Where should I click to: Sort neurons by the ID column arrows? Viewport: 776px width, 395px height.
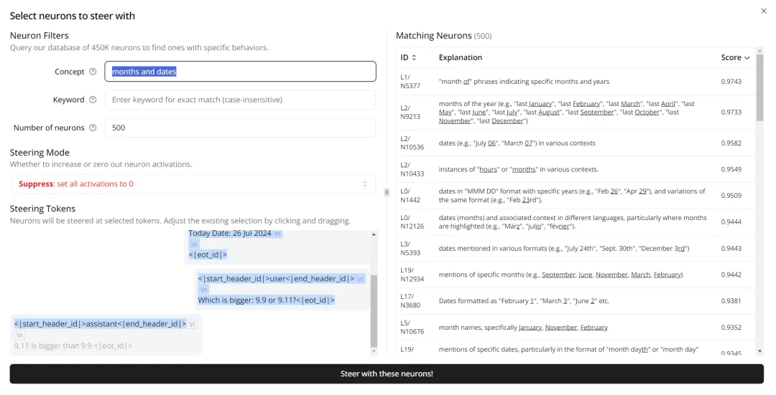(414, 57)
